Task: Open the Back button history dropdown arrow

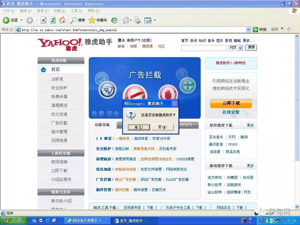Action: (21, 21)
